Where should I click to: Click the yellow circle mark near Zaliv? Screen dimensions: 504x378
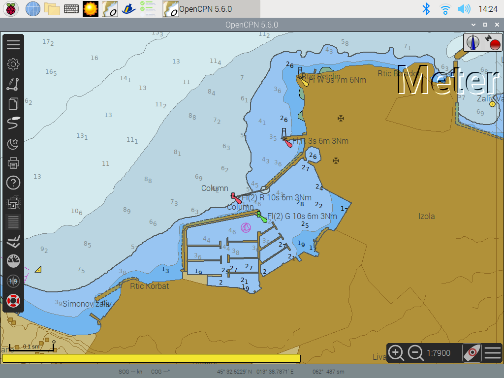pyautogui.click(x=492, y=104)
